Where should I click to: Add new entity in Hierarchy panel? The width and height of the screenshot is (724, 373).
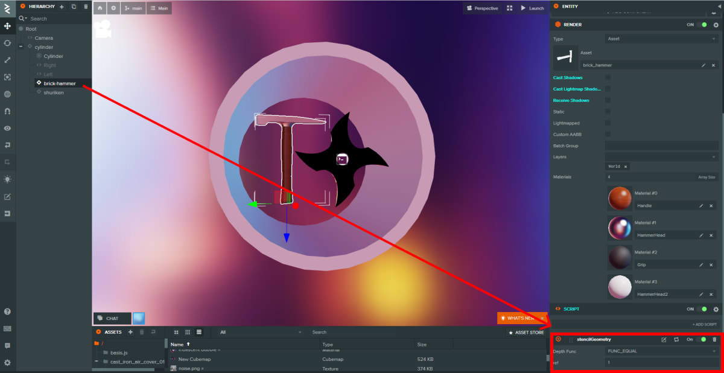tap(62, 6)
